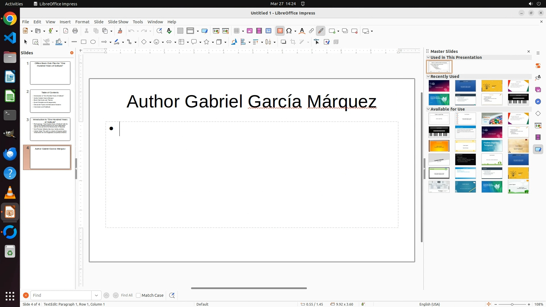Collapse Available for Use section
The width and height of the screenshot is (546, 307).
pos(428,109)
